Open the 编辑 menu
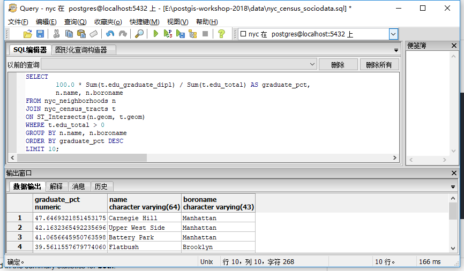Screen dimensions: 464x271 [46, 22]
